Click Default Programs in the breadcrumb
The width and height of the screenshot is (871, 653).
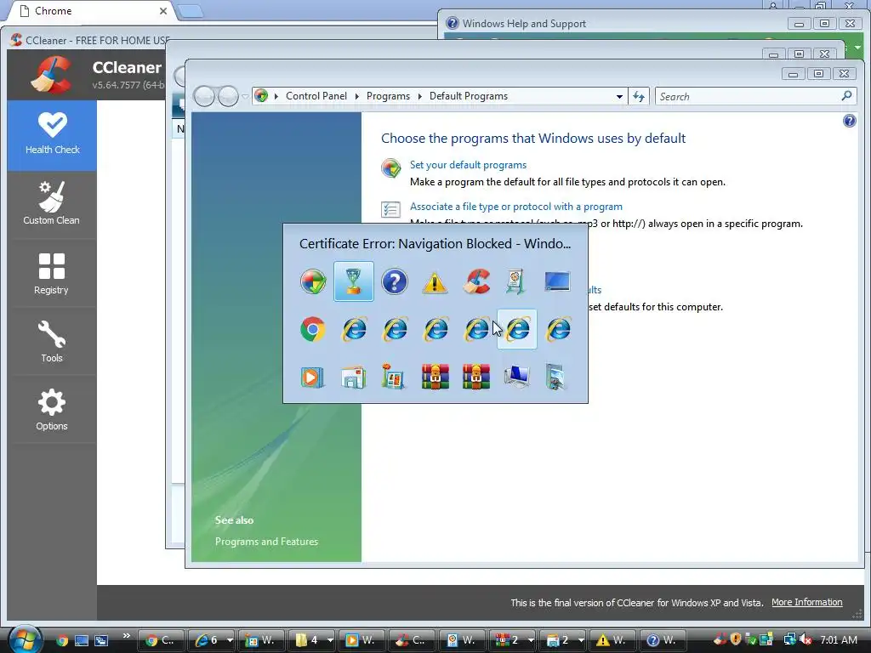[x=469, y=96]
